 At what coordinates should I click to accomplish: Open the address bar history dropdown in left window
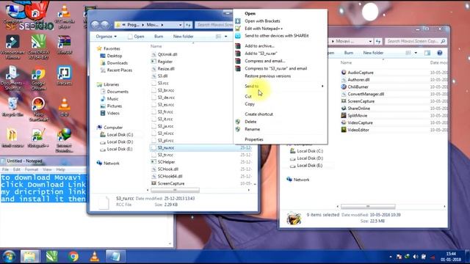[180, 25]
